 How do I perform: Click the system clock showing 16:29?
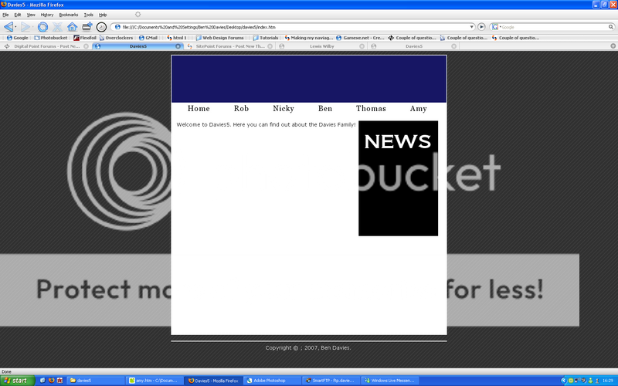[x=608, y=381]
